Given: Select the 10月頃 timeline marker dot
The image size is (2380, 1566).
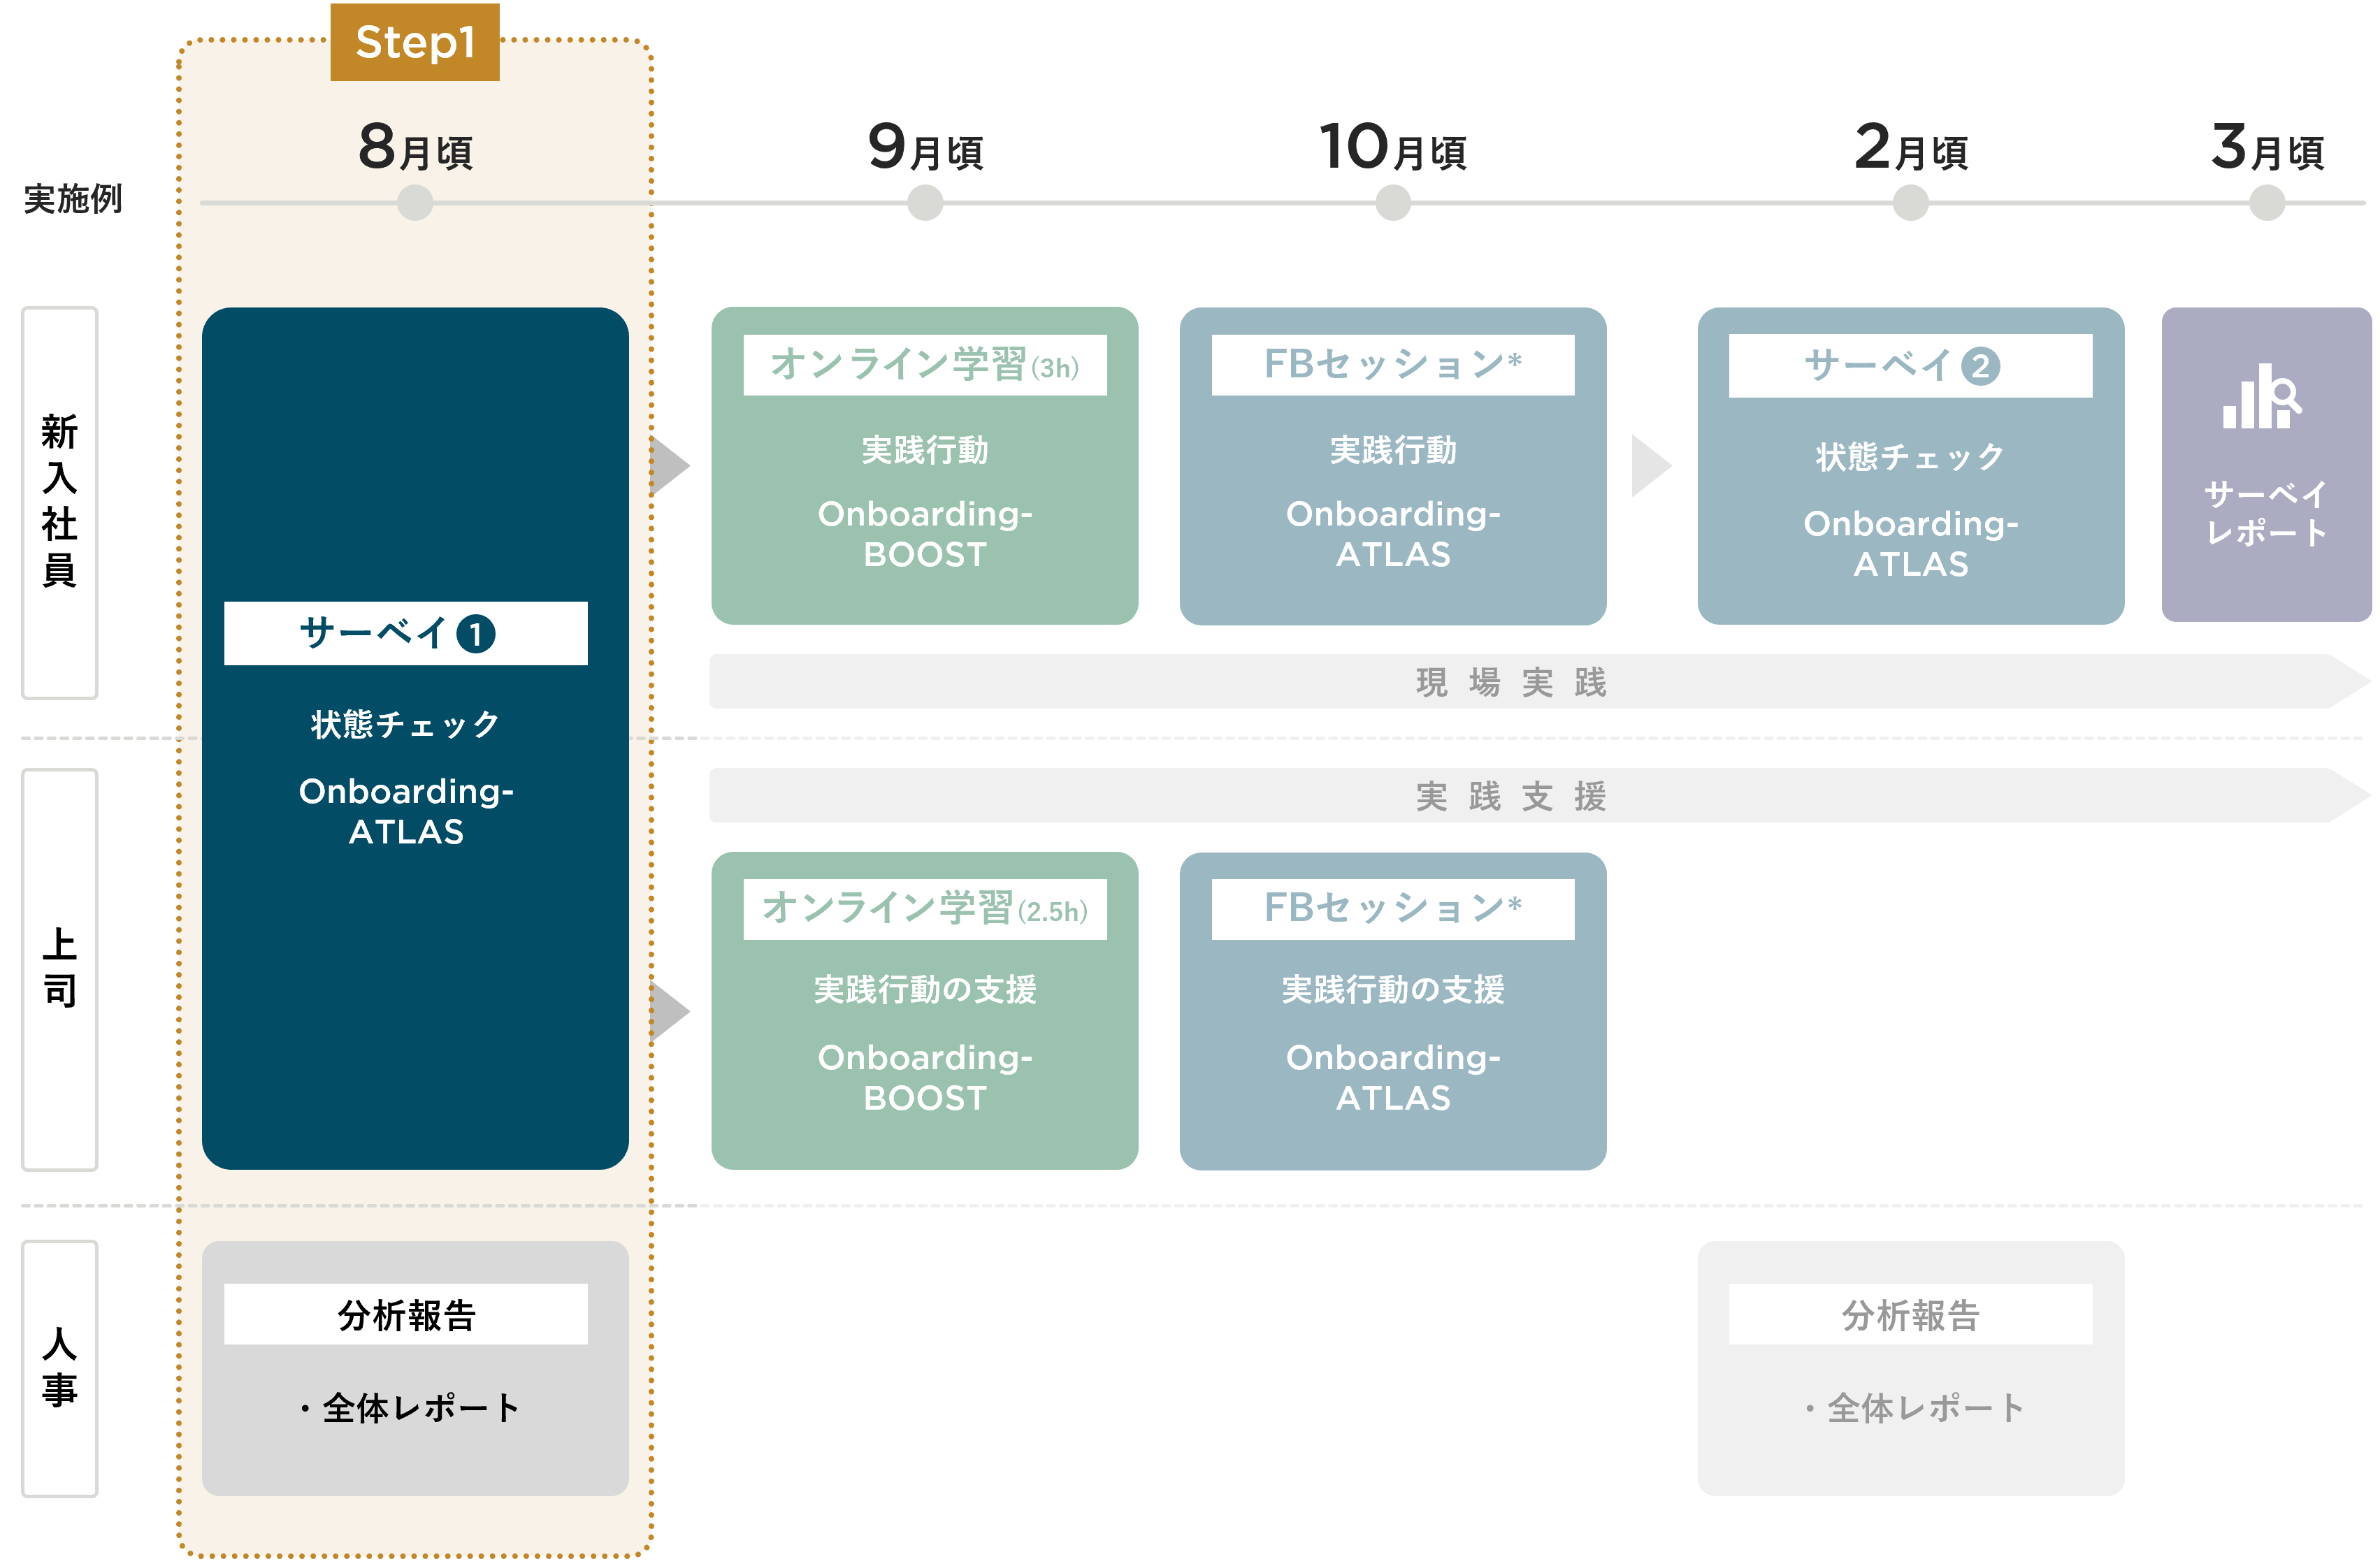Looking at the screenshot, I should point(1393,203).
